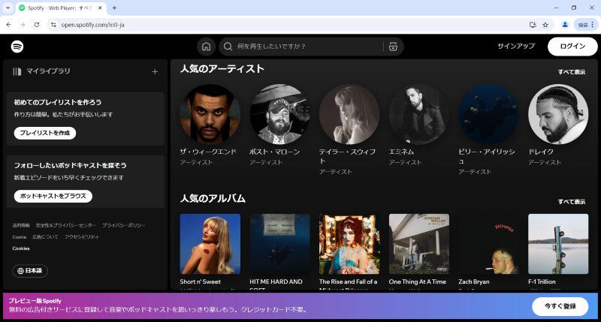
Task: Open Chrome profile avatar icon
Action: (565, 25)
